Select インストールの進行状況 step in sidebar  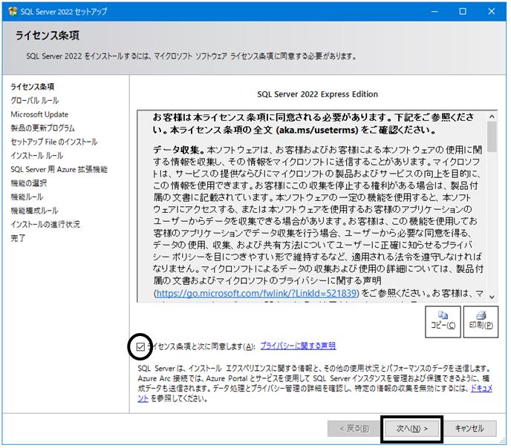[45, 225]
